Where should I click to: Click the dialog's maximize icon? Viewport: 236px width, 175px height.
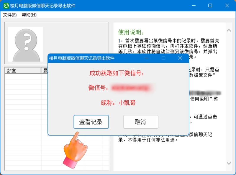pyautogui.click(x=163, y=58)
